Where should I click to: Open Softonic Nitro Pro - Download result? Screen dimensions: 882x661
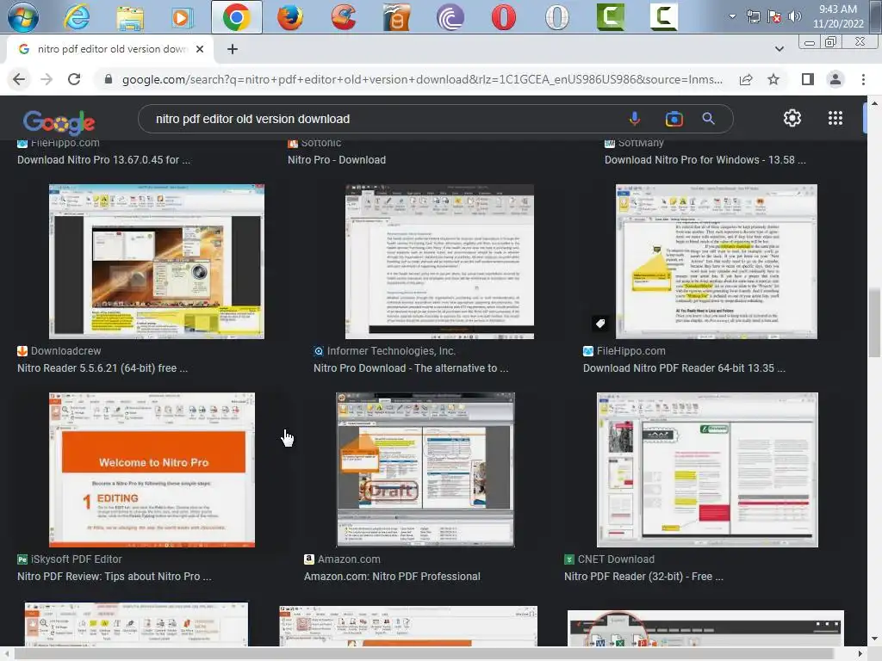pos(337,159)
